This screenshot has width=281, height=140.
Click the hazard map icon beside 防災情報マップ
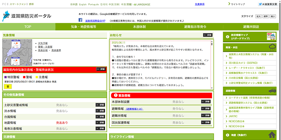point(269,36)
